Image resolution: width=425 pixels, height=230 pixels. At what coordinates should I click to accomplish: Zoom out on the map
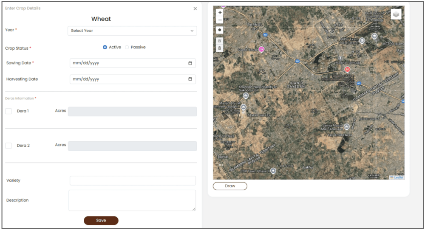click(220, 20)
